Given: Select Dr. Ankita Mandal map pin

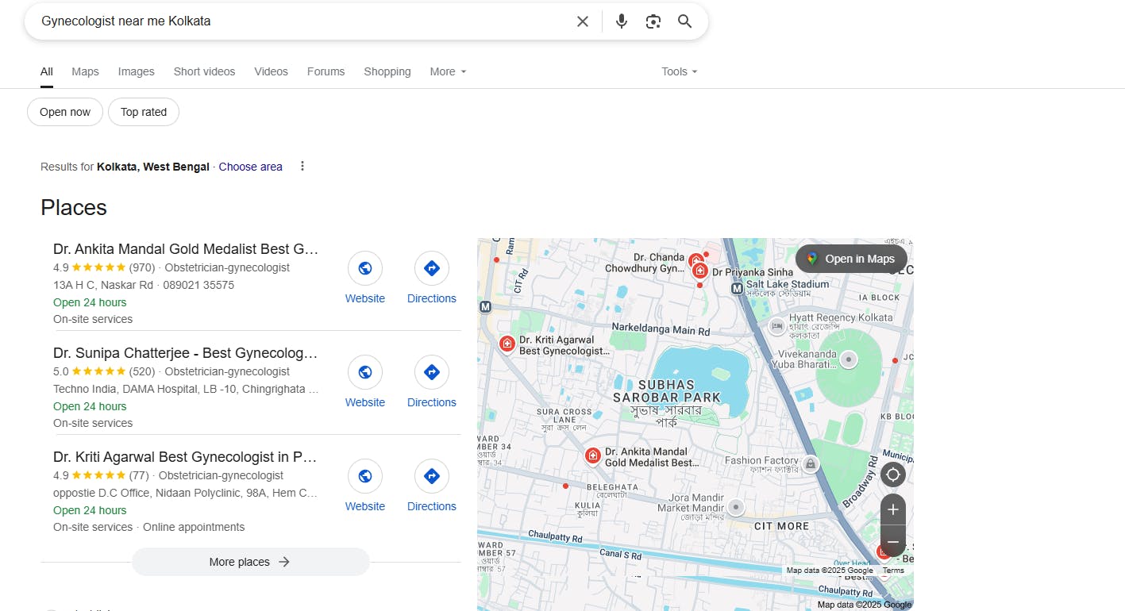Looking at the screenshot, I should 592,455.
